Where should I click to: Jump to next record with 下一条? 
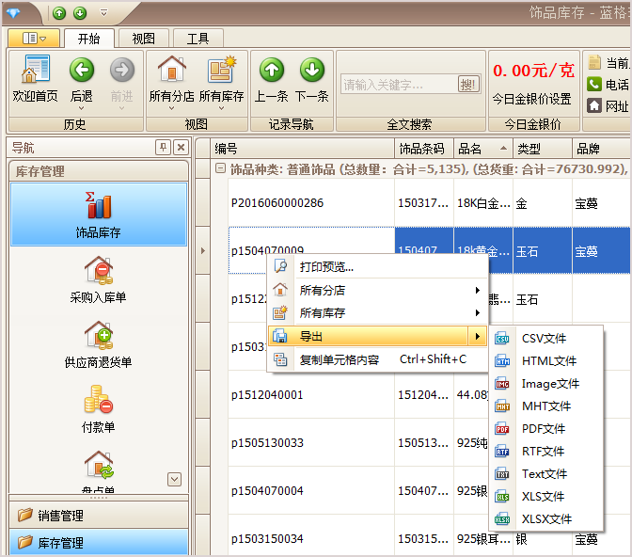[x=312, y=78]
